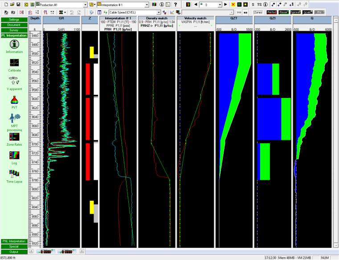
Task: Click the info icon next to TS
Action: pyautogui.click(x=265, y=4)
